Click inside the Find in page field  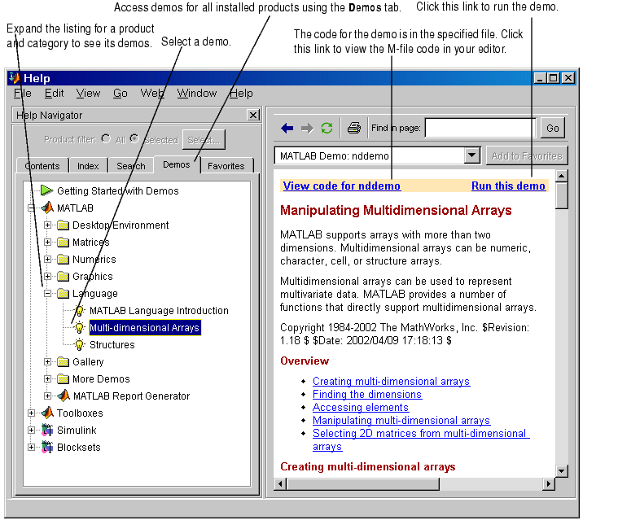(480, 128)
